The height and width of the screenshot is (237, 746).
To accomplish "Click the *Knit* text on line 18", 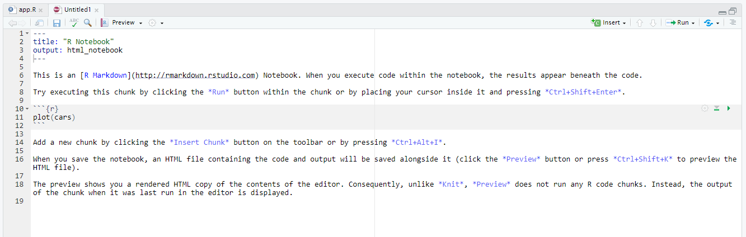I will (451, 184).
